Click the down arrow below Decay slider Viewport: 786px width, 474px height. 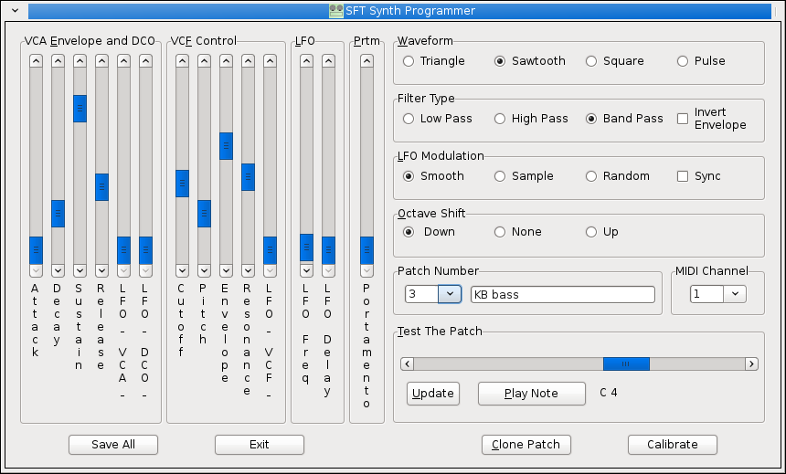(58, 270)
